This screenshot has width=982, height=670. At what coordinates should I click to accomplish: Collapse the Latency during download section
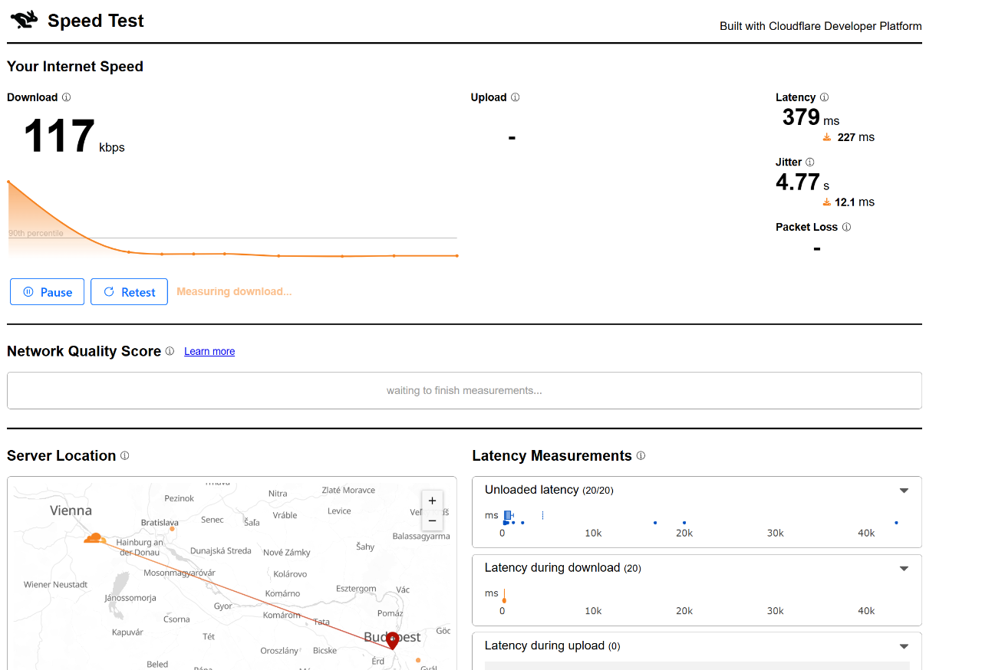(904, 568)
